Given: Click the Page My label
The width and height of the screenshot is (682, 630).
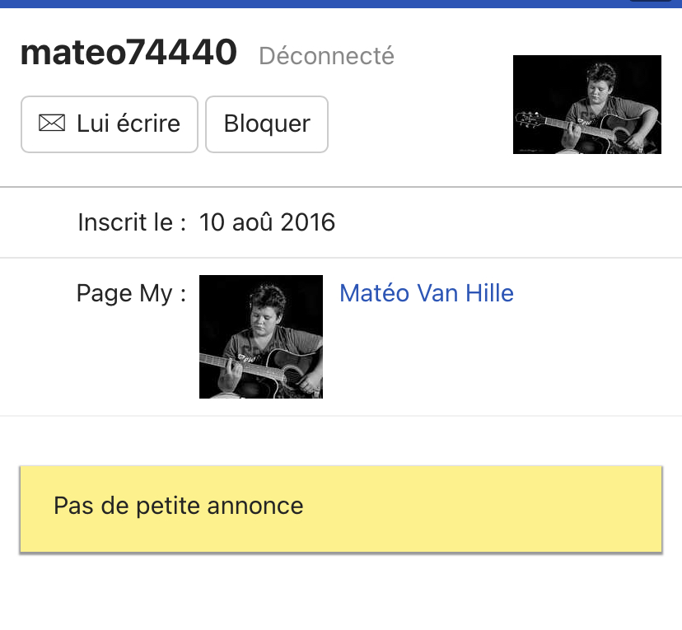Looking at the screenshot, I should pos(131,293).
